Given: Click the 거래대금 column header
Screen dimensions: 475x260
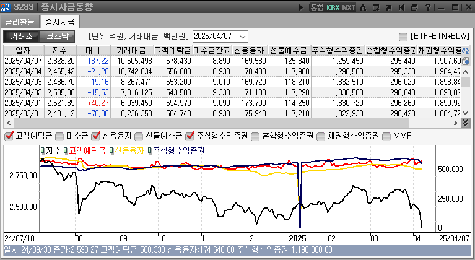Looking at the screenshot, I should pyautogui.click(x=132, y=50).
